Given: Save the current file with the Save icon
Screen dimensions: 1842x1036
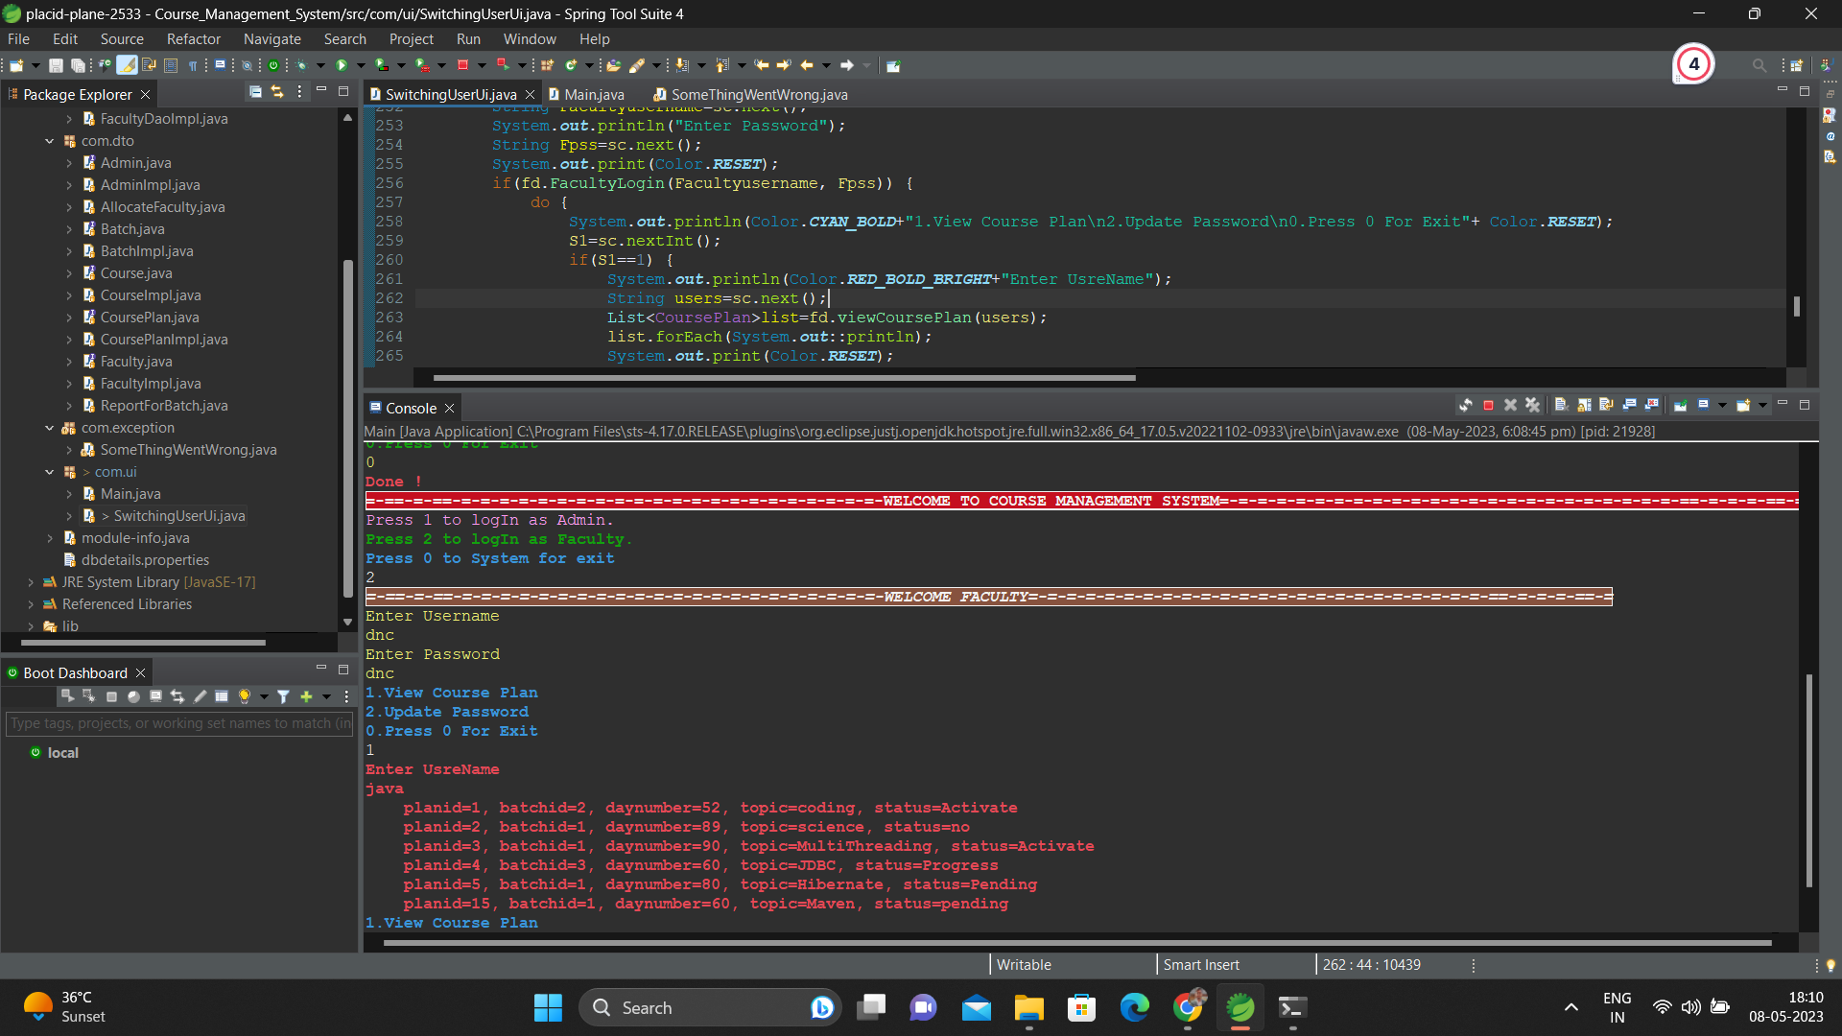Looking at the screenshot, I should [x=55, y=64].
